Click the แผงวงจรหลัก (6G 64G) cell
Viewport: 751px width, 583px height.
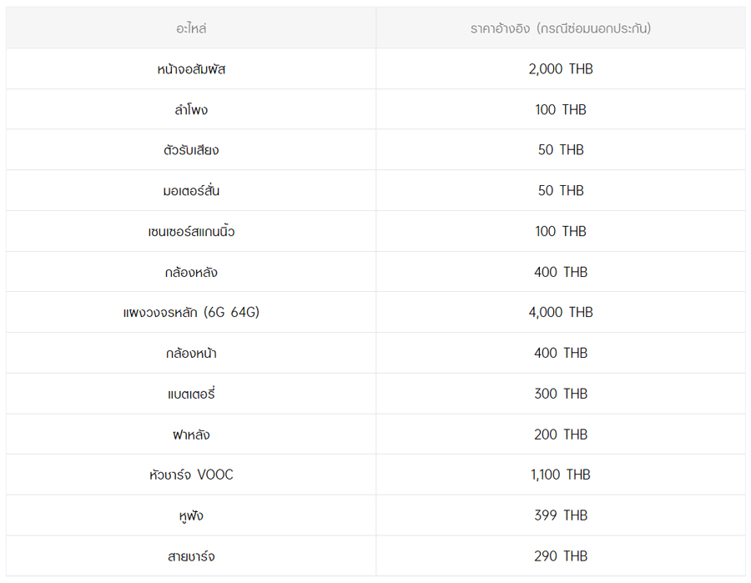click(191, 313)
